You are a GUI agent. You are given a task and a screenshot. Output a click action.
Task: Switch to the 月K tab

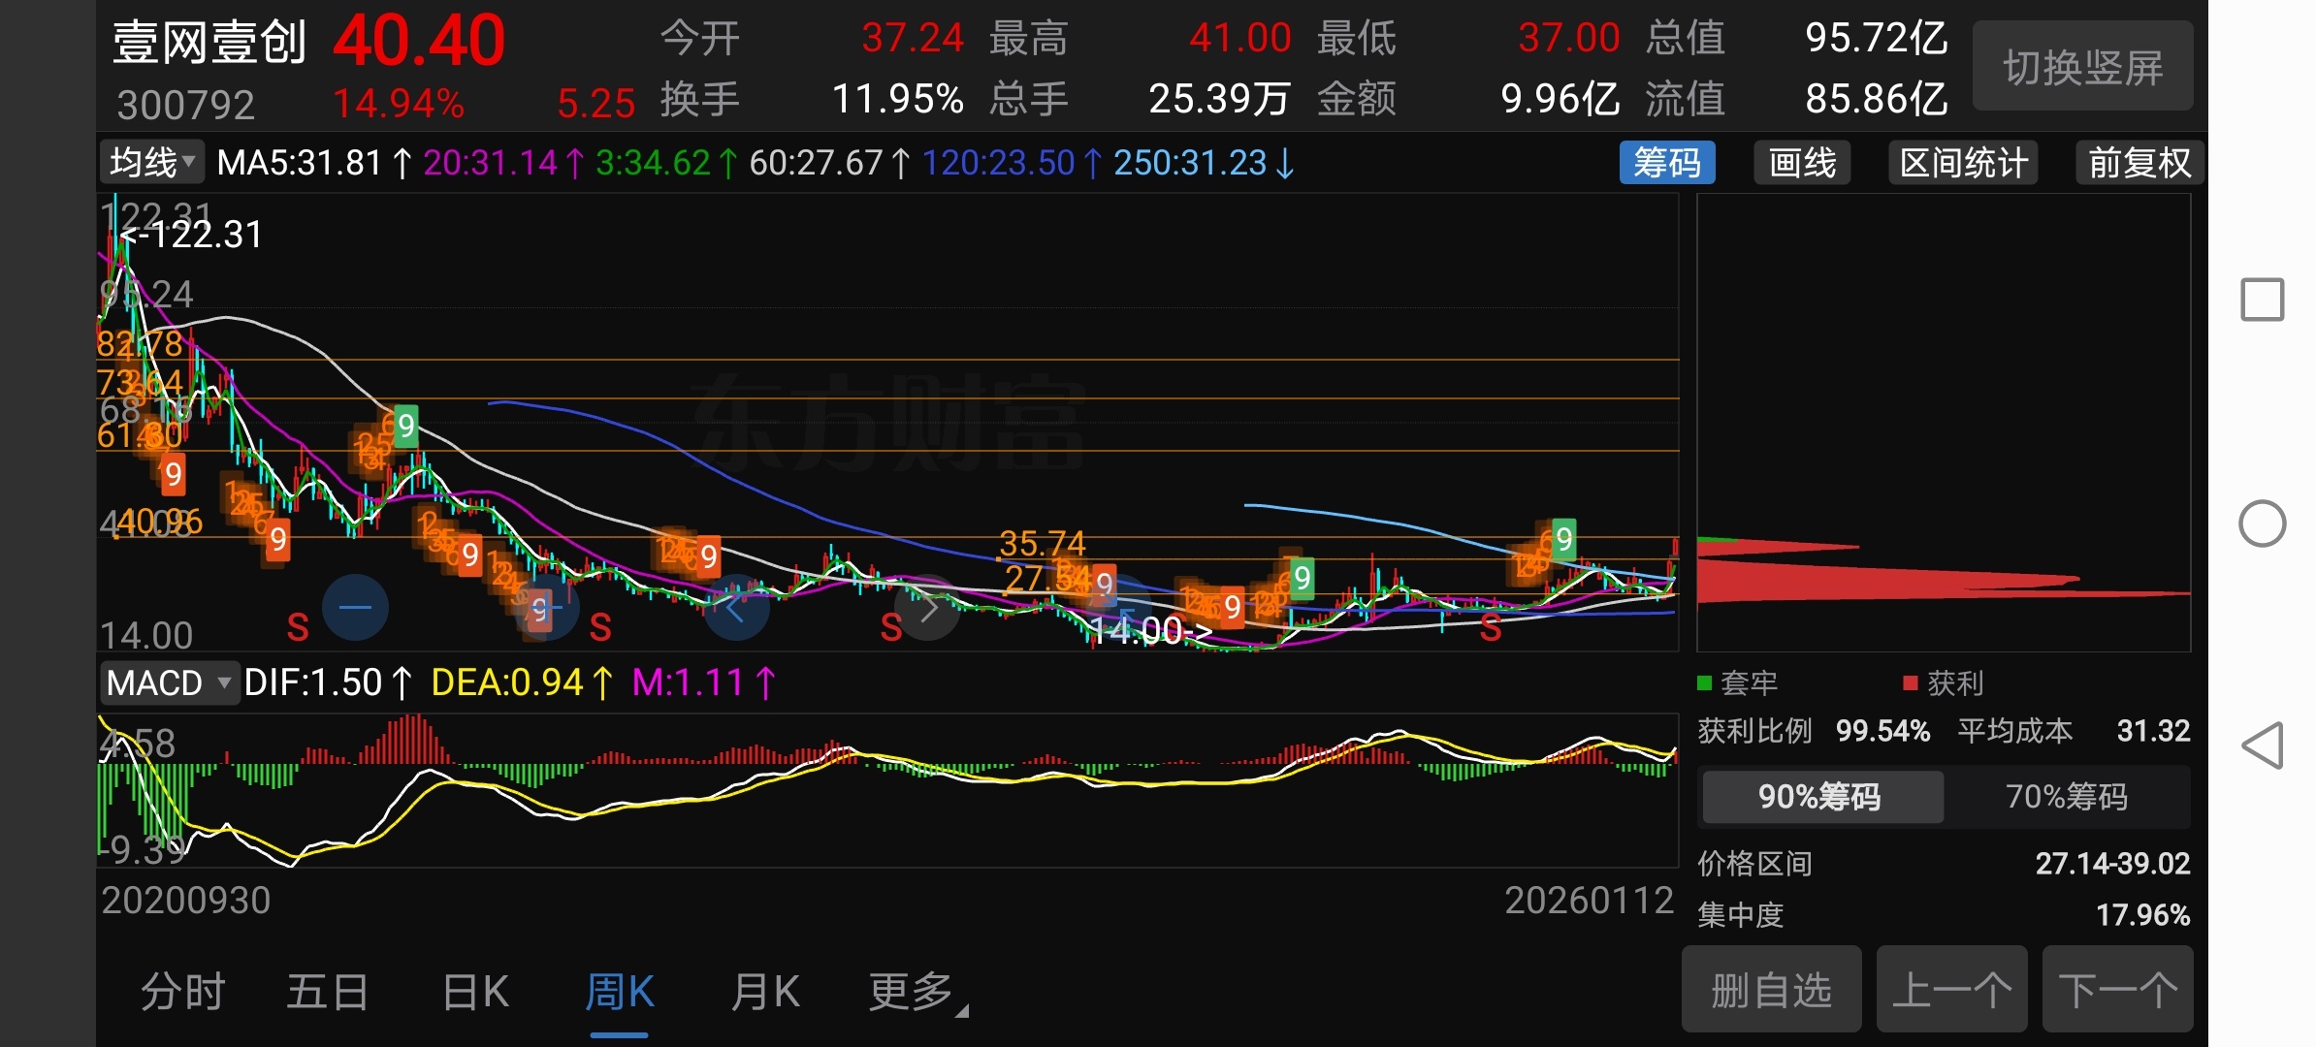point(764,992)
